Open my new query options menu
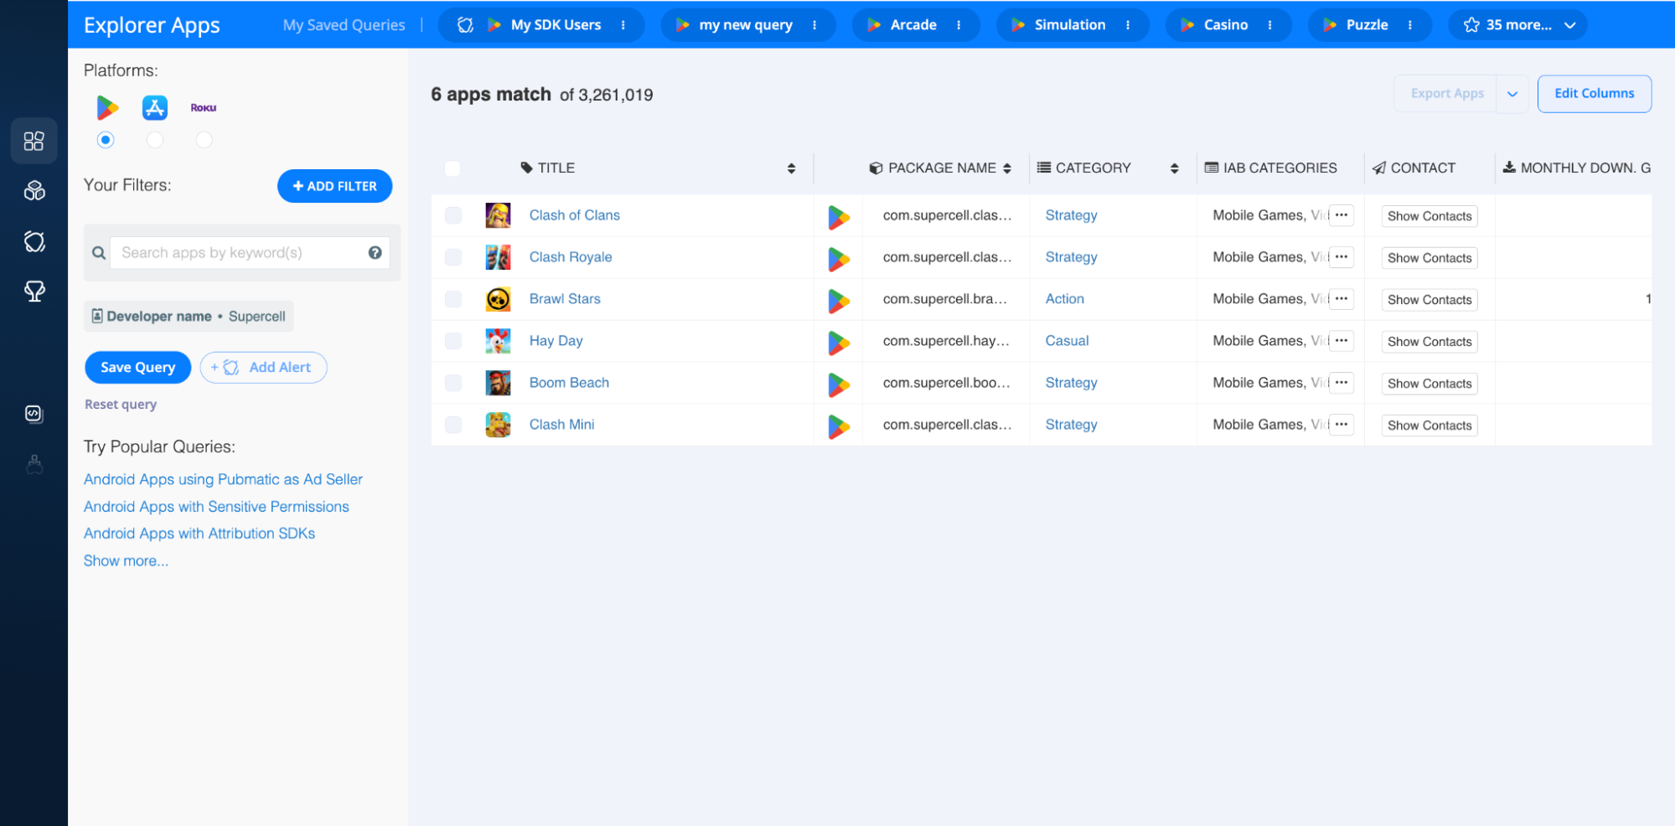The image size is (1675, 826). tap(814, 25)
